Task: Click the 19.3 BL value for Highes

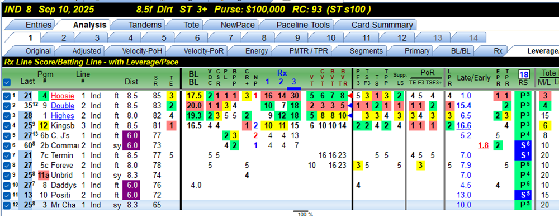Action: coord(195,116)
